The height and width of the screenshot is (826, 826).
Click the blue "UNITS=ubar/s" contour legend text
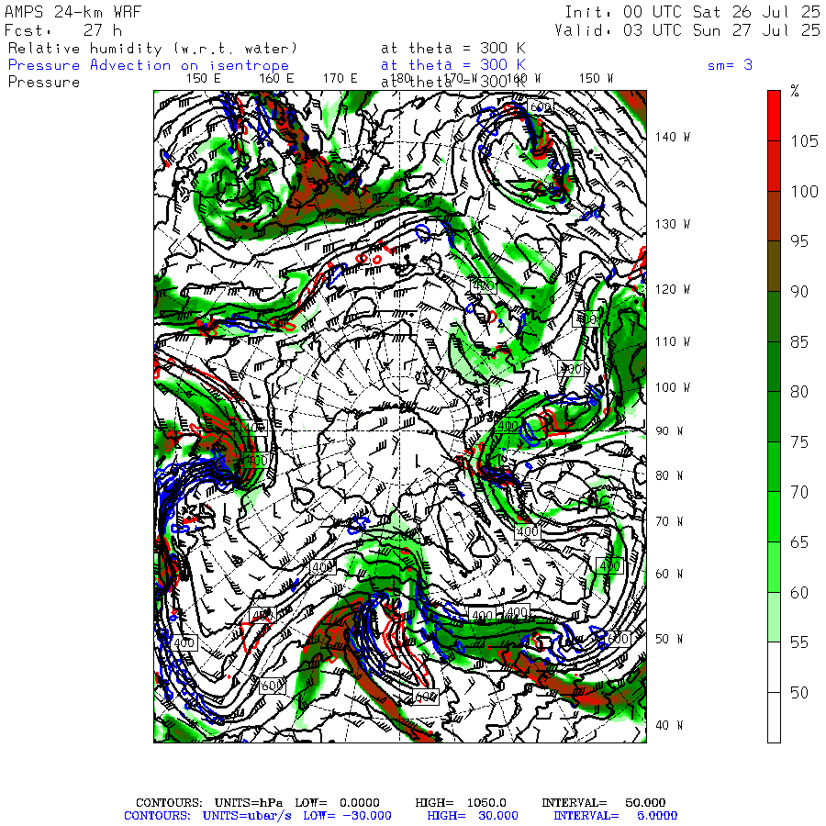[247, 816]
